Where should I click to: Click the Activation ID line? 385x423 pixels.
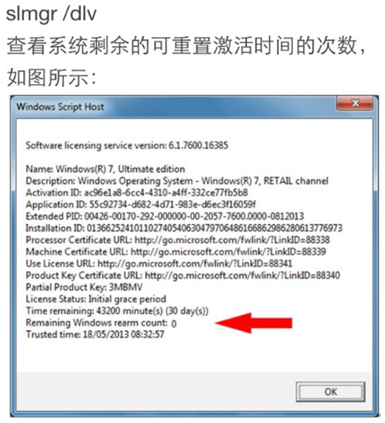[x=136, y=192]
